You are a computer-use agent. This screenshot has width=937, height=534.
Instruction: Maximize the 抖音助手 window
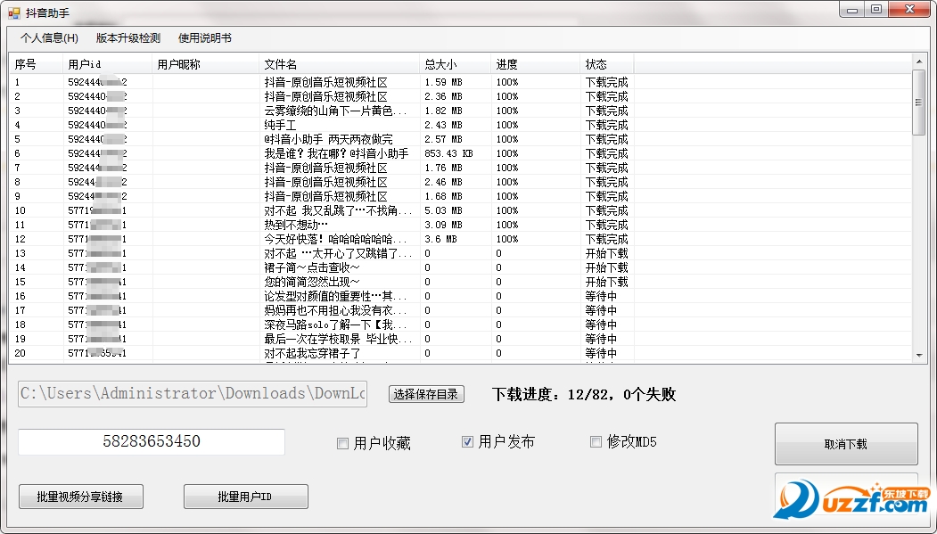tap(876, 10)
